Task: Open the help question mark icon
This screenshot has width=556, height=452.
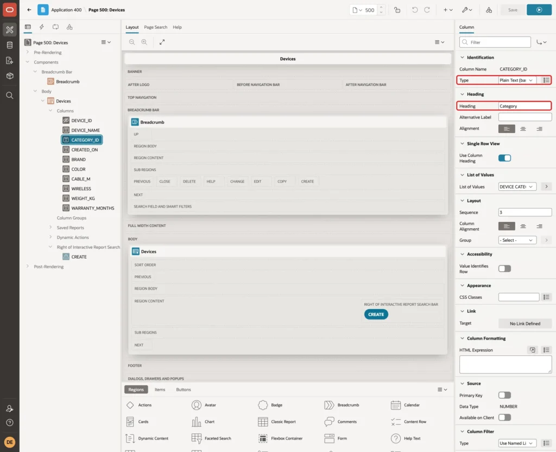Action: tap(10, 423)
